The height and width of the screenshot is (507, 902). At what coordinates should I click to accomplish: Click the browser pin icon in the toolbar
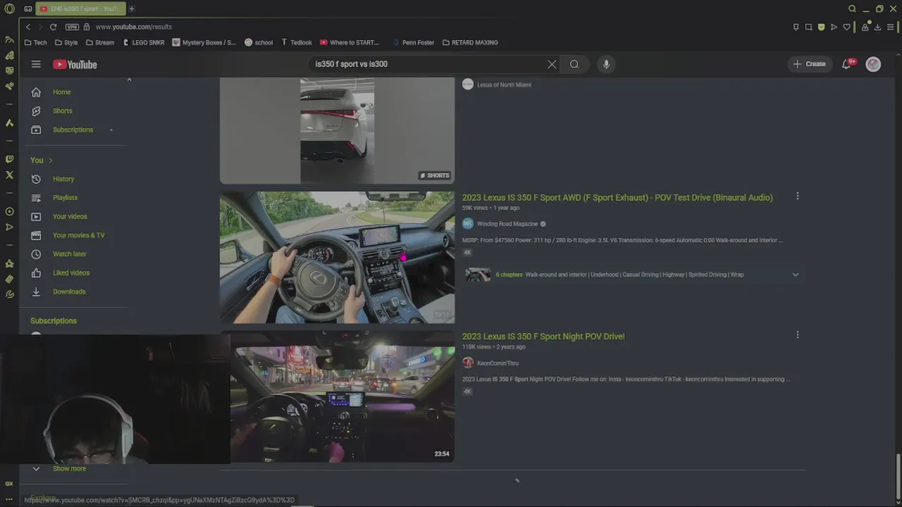click(x=796, y=27)
